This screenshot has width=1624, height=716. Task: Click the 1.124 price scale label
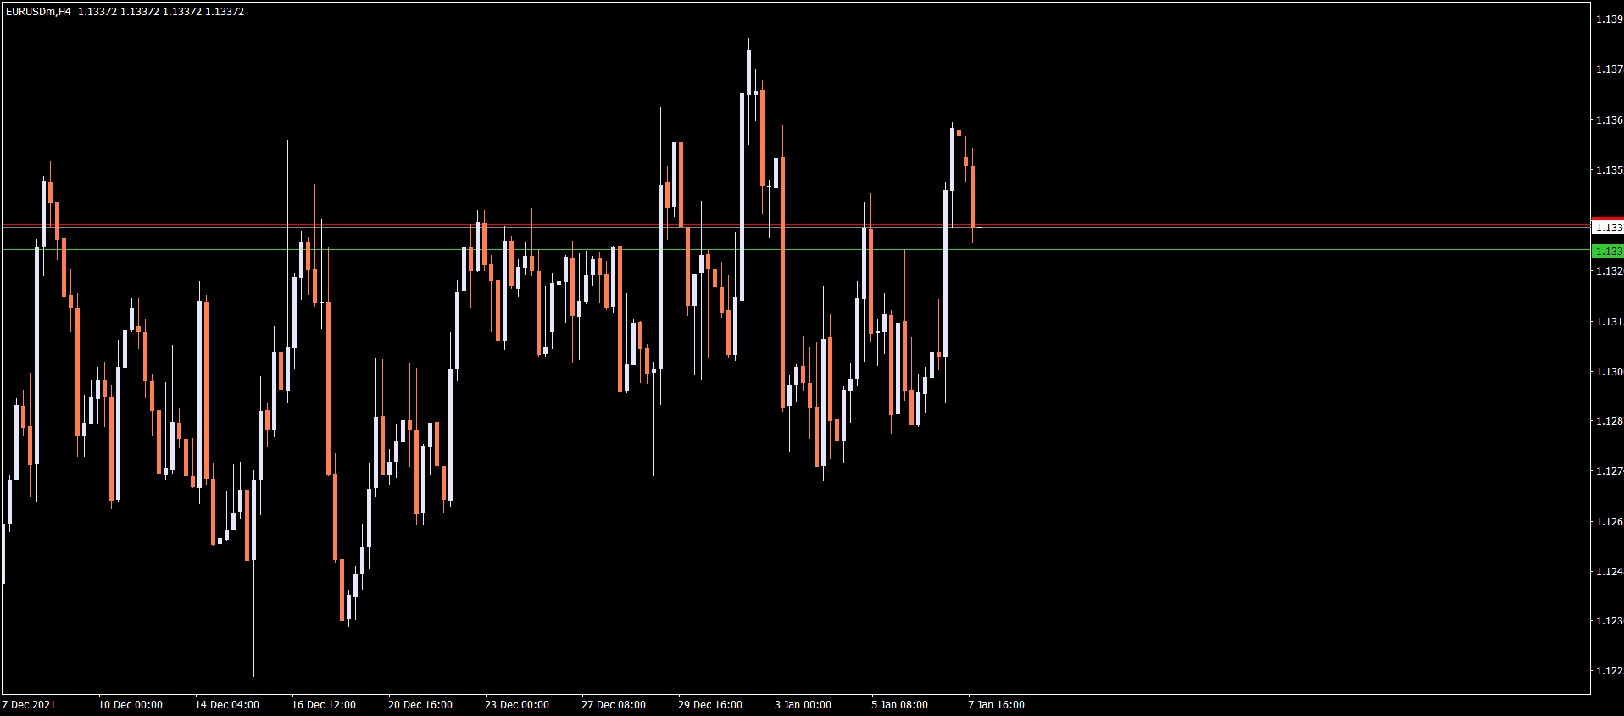coord(1609,572)
